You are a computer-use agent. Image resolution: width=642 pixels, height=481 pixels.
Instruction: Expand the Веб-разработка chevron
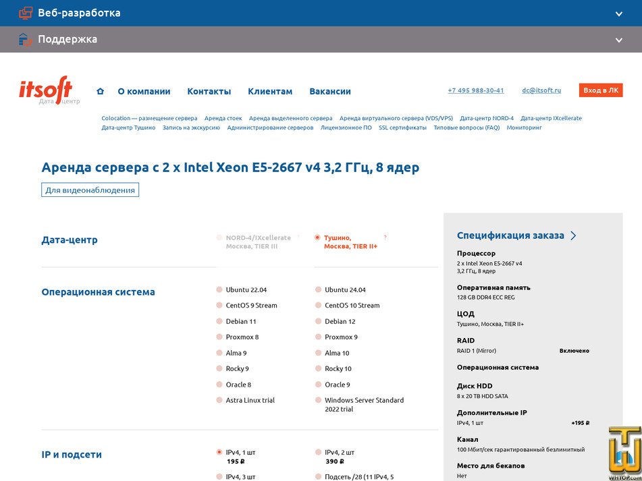[618, 13]
